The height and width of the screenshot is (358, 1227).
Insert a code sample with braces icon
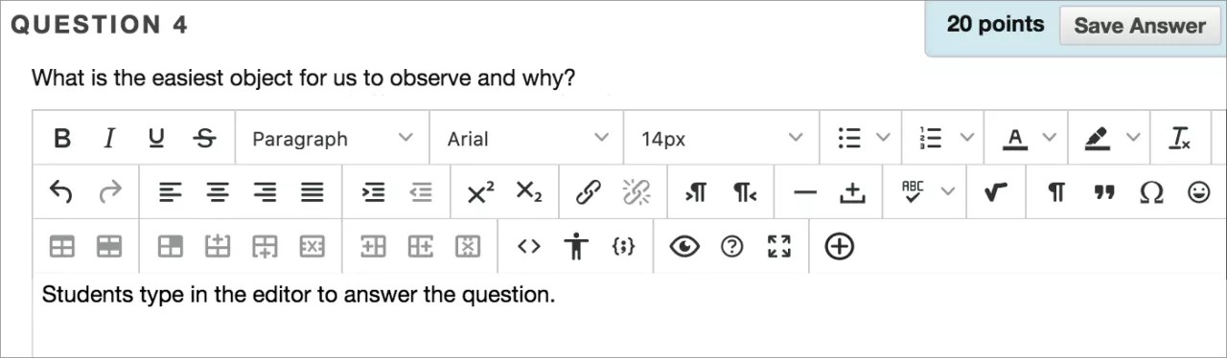point(623,247)
